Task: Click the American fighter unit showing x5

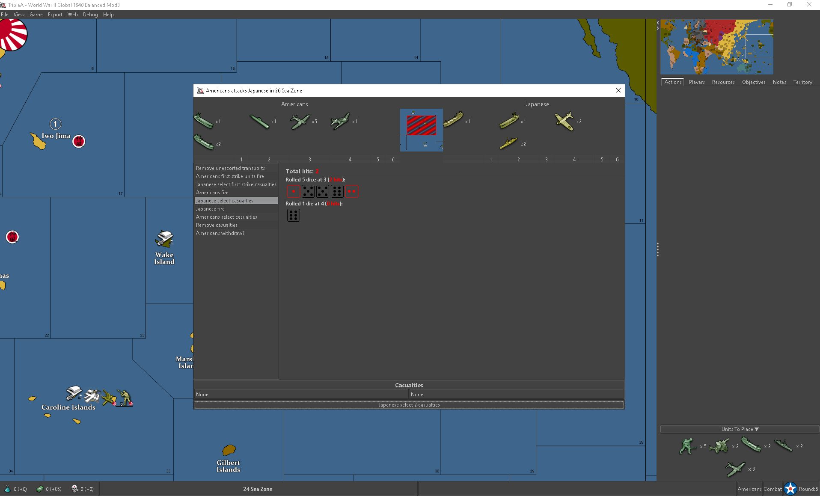Action: click(300, 121)
